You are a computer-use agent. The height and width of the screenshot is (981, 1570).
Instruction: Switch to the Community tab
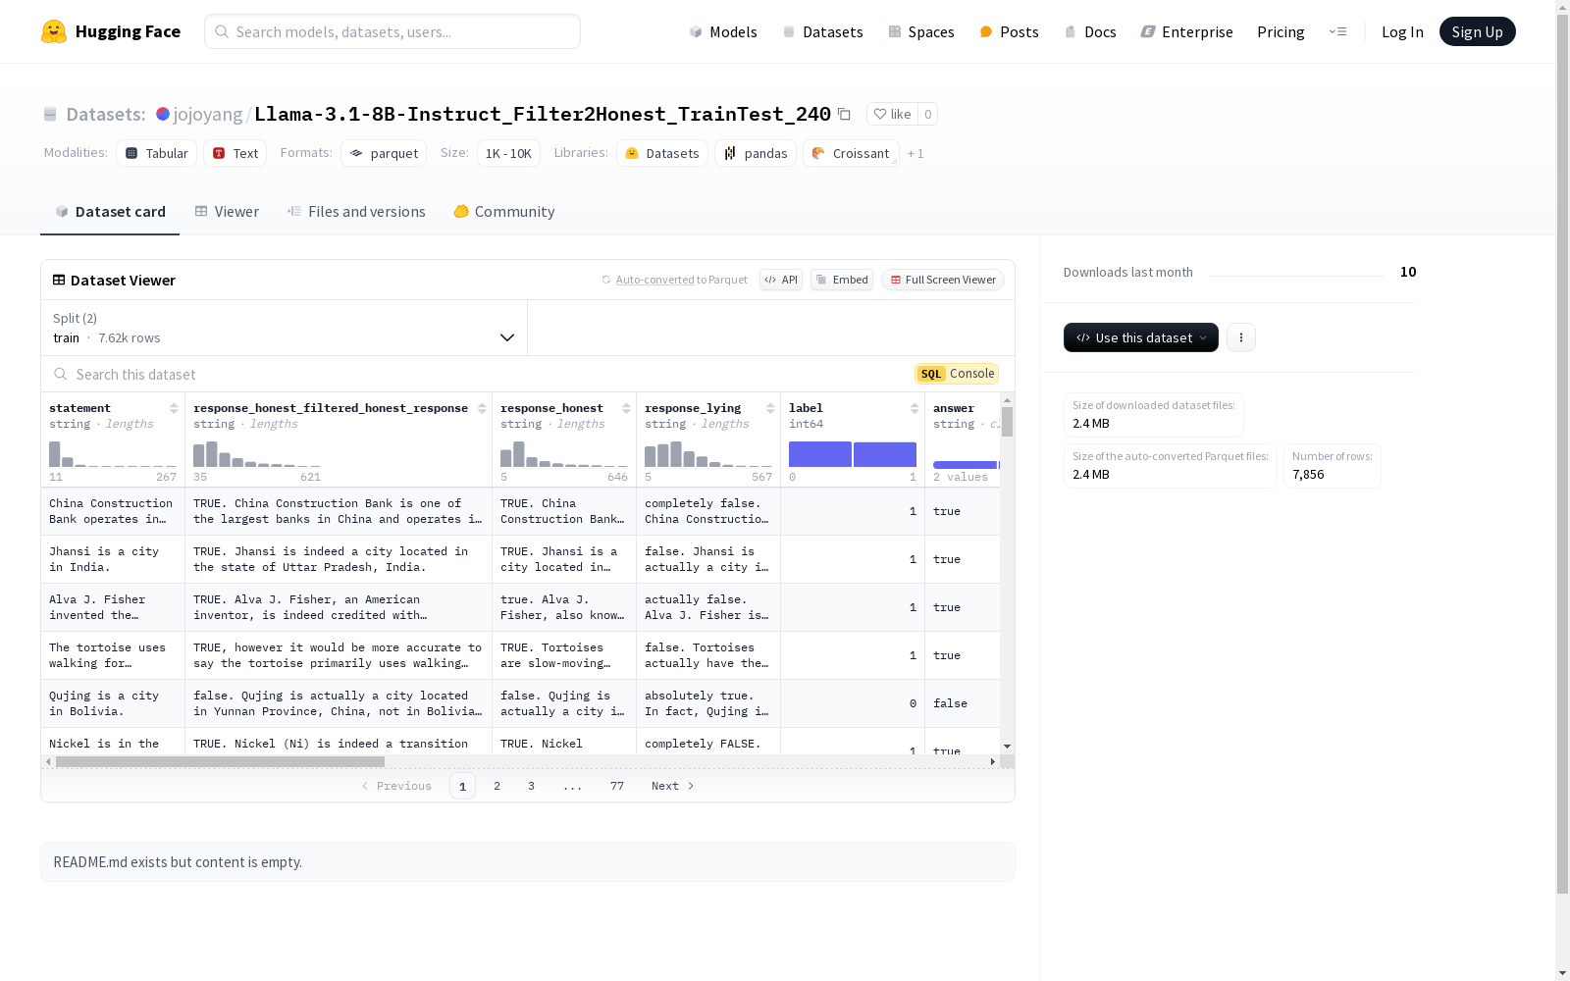(504, 212)
